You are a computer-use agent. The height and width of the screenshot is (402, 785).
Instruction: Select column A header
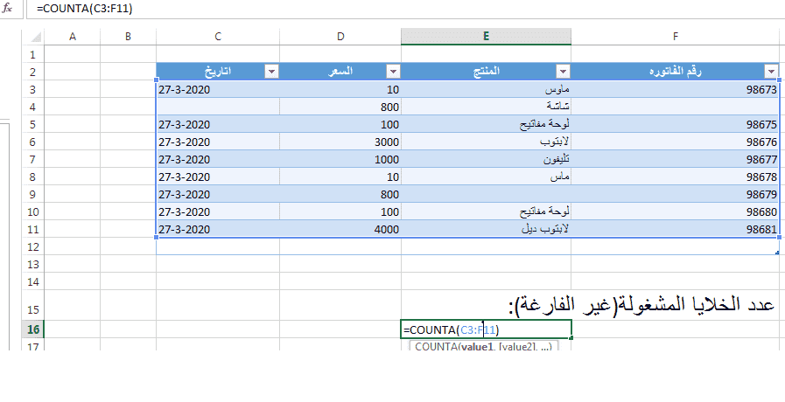coord(73,37)
